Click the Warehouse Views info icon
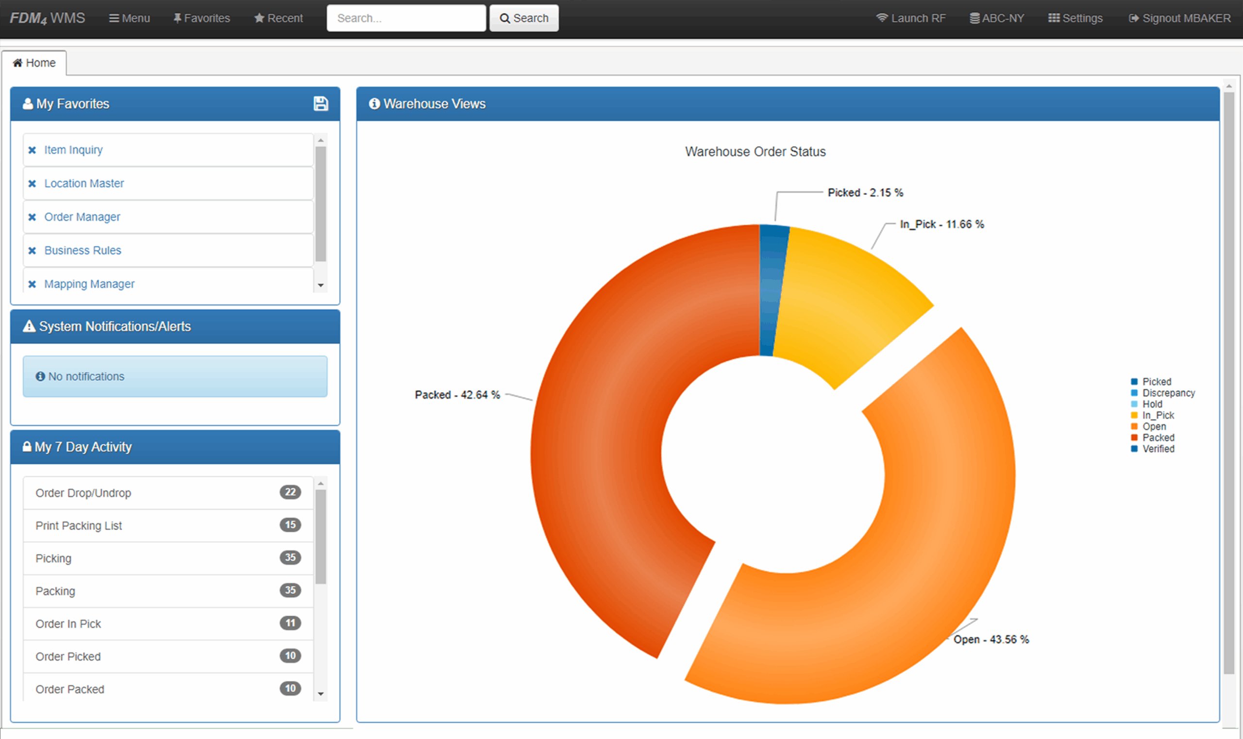The height and width of the screenshot is (739, 1243). tap(374, 103)
